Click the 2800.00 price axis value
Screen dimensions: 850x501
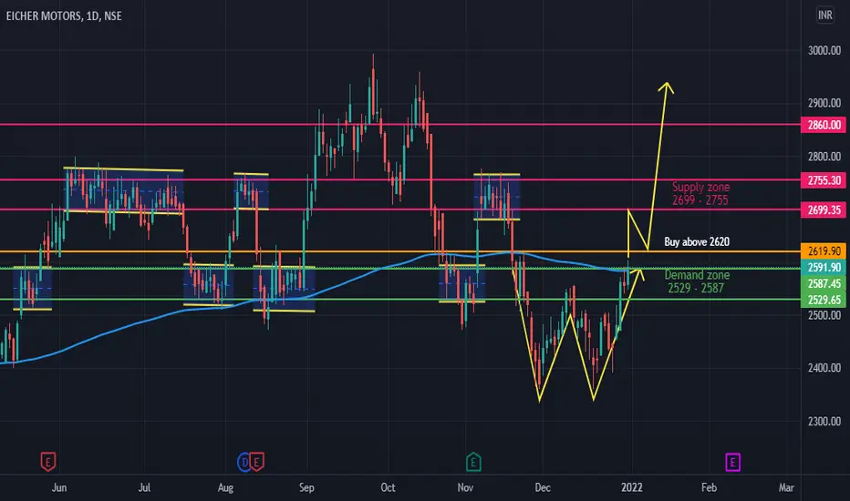tap(824, 157)
